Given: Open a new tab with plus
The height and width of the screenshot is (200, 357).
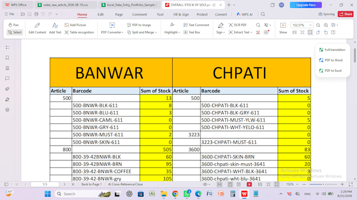Looking at the screenshot, I should (229, 5).
